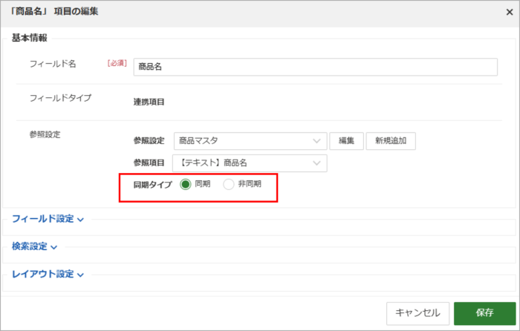Image resolution: width=520 pixels, height=331 pixels.
Task: Select the 非同期 radio button
Action: 229,184
